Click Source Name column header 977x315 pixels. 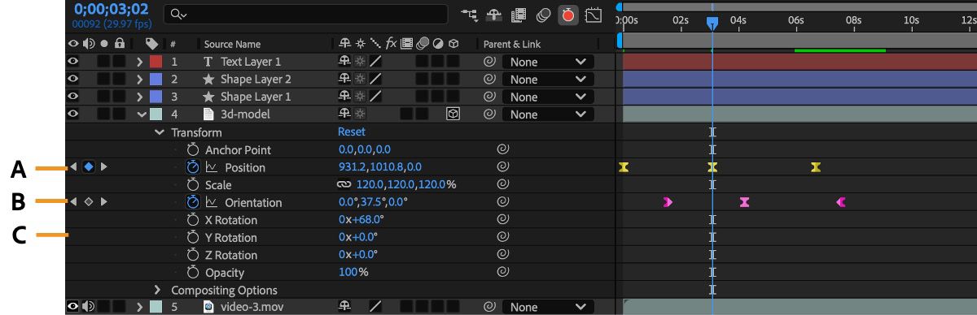[233, 44]
